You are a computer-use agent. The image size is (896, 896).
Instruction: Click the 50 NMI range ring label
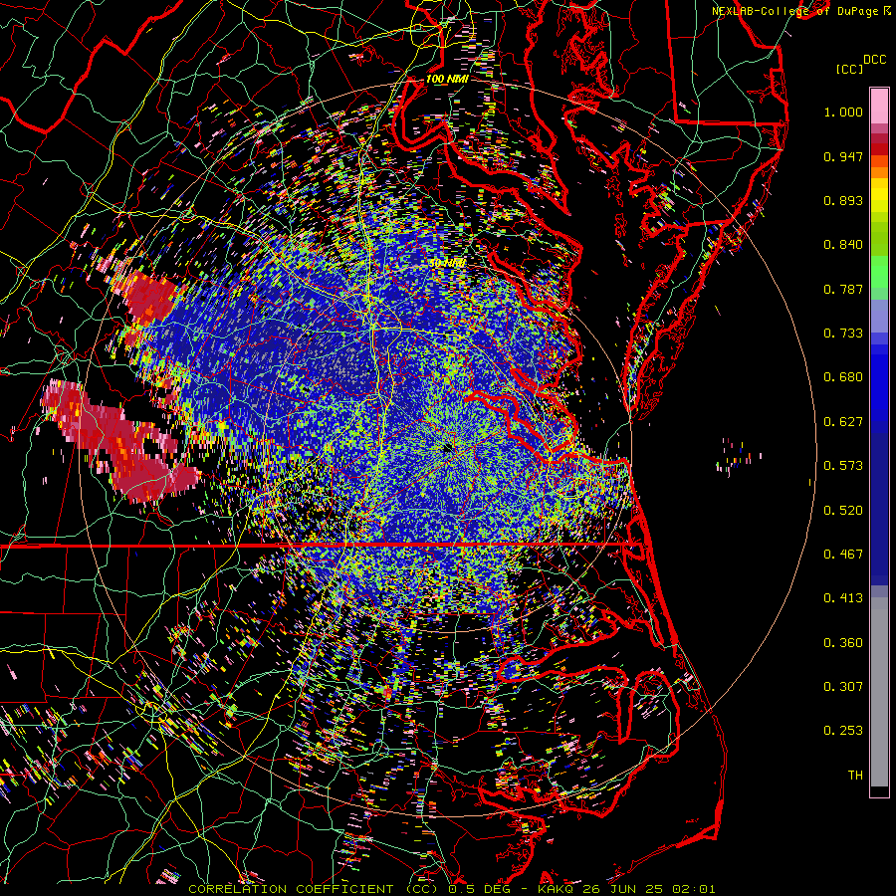[x=447, y=264]
